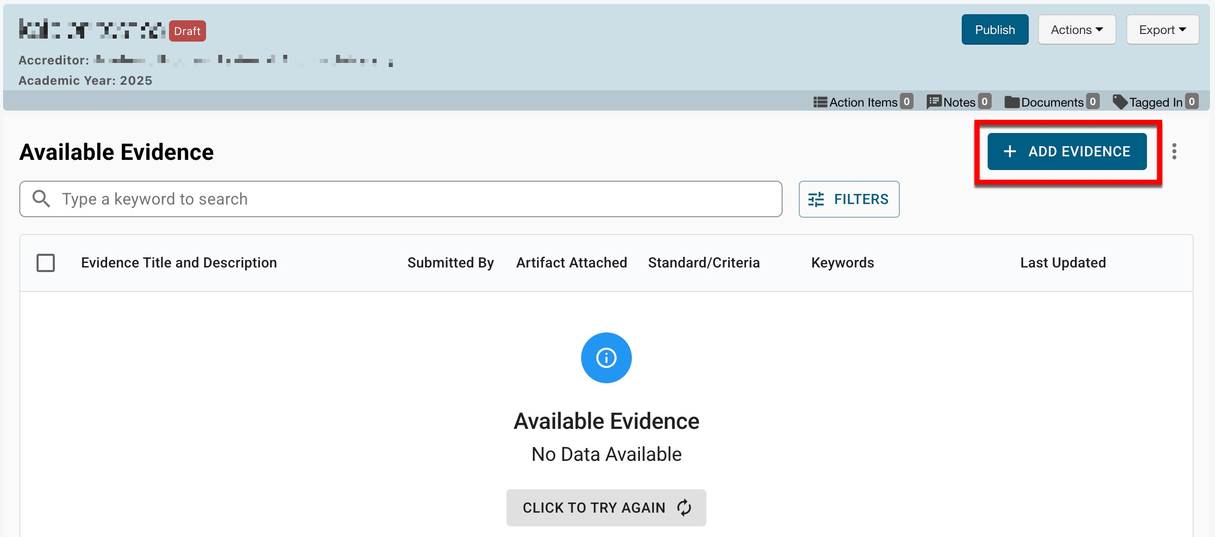
Task: Open the three-dot more options menu
Action: 1174,151
